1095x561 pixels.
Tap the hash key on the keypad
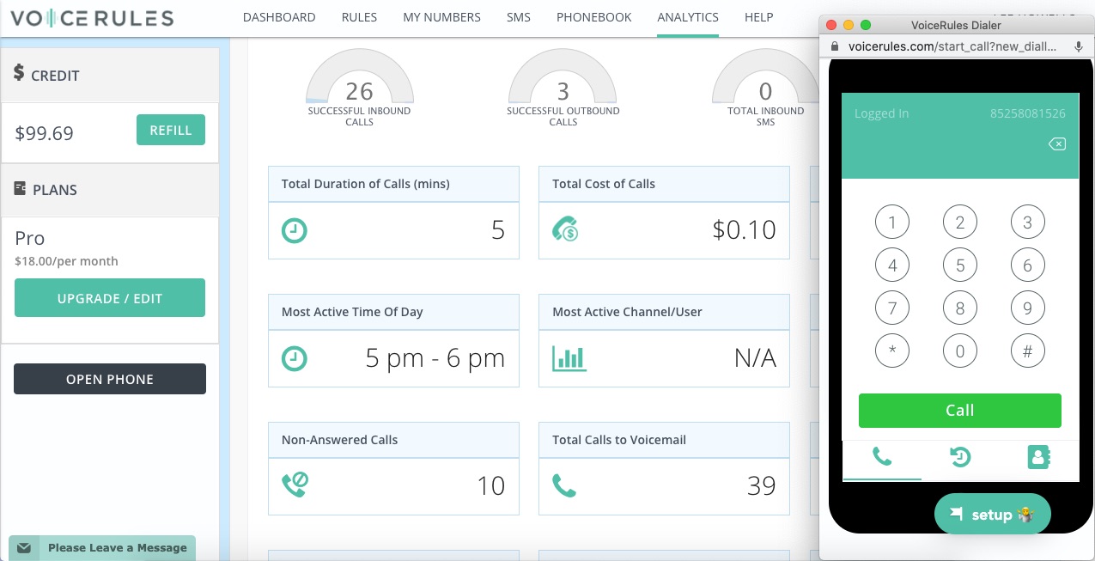click(x=1027, y=351)
